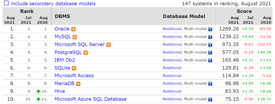
Task: Open Microsoft Azure SQL Database link
Action: (90, 99)
